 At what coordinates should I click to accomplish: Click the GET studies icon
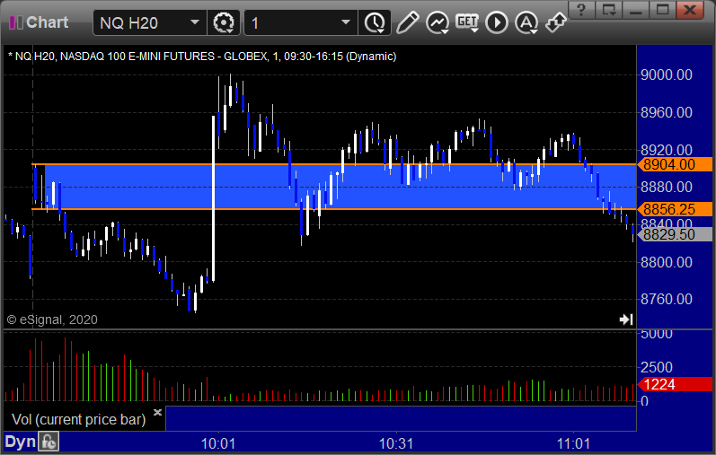(467, 22)
